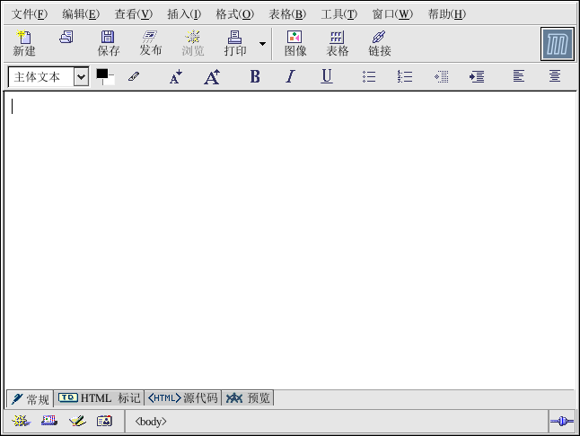
Task: Insert a hyperlink with 链接 icon
Action: pos(379,43)
